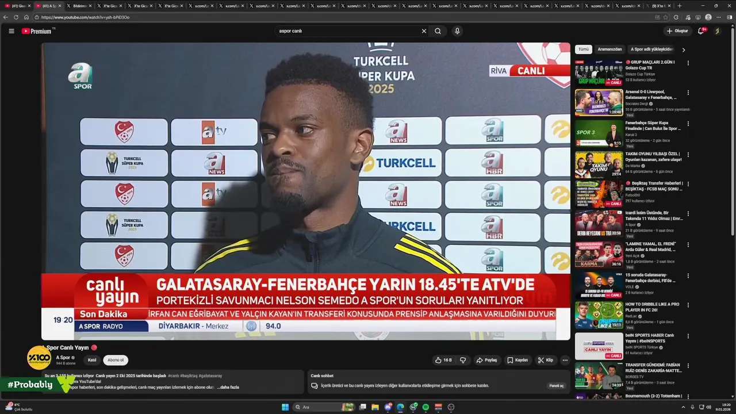736x414 pixels.
Task: Select the Aramanızdan filter chip
Action: pyautogui.click(x=609, y=49)
